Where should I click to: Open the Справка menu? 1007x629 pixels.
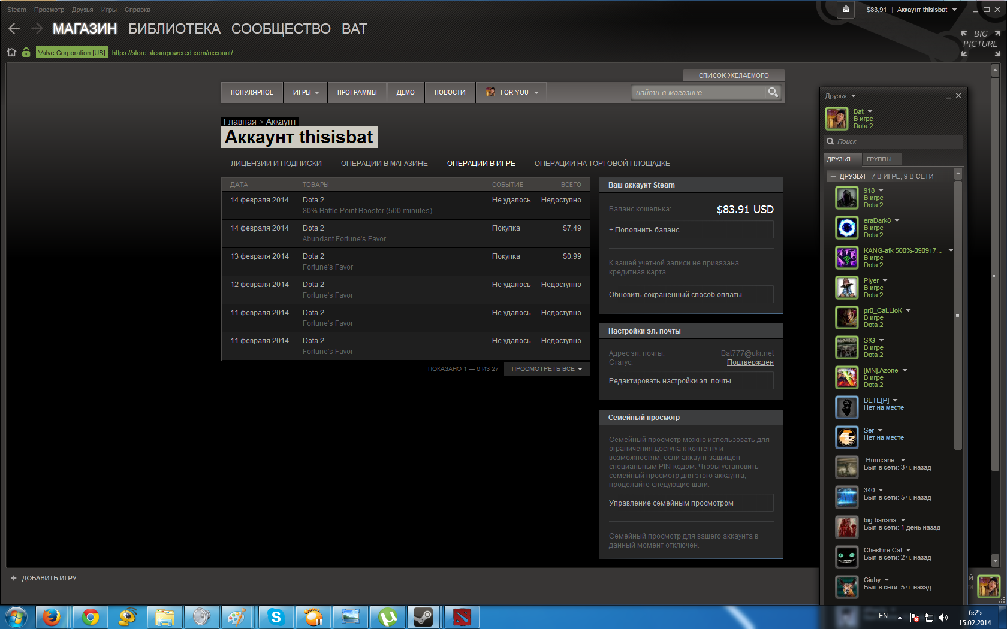(137, 10)
